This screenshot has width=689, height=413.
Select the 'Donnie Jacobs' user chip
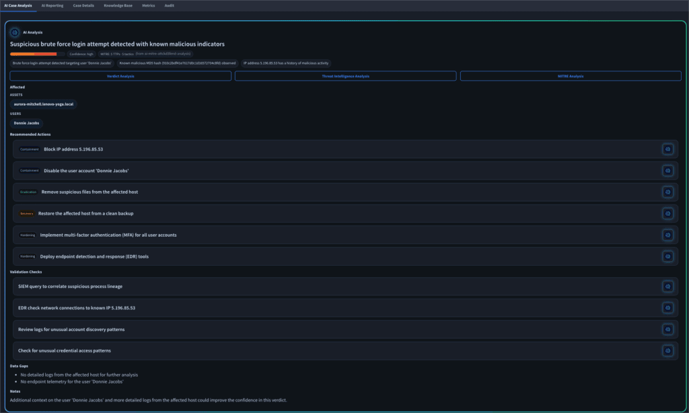click(x=27, y=123)
